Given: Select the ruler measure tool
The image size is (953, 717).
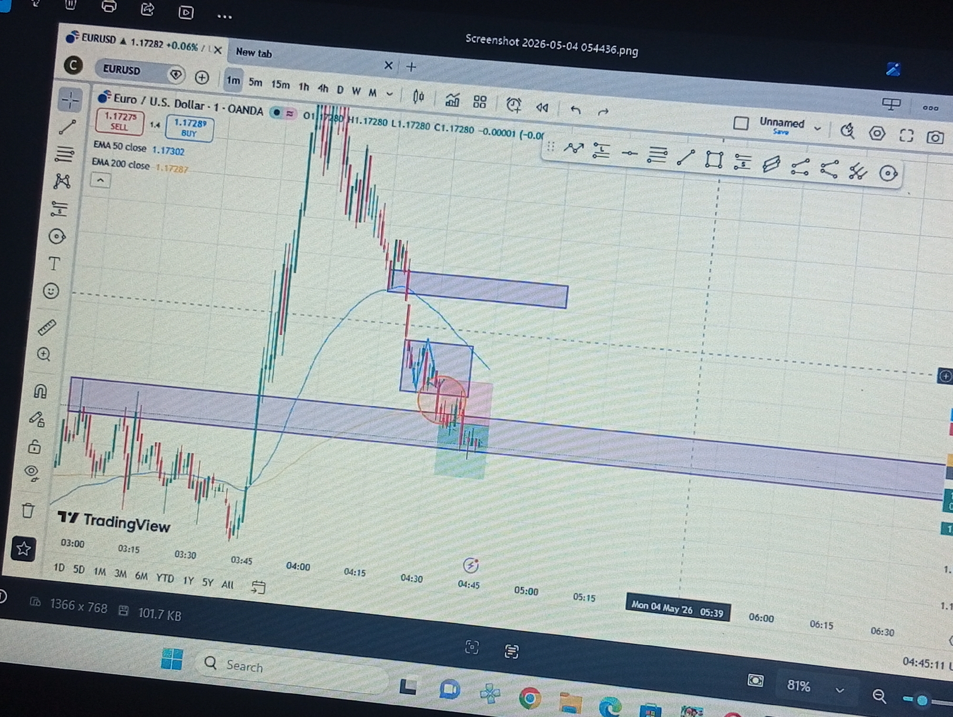Looking at the screenshot, I should tap(47, 327).
